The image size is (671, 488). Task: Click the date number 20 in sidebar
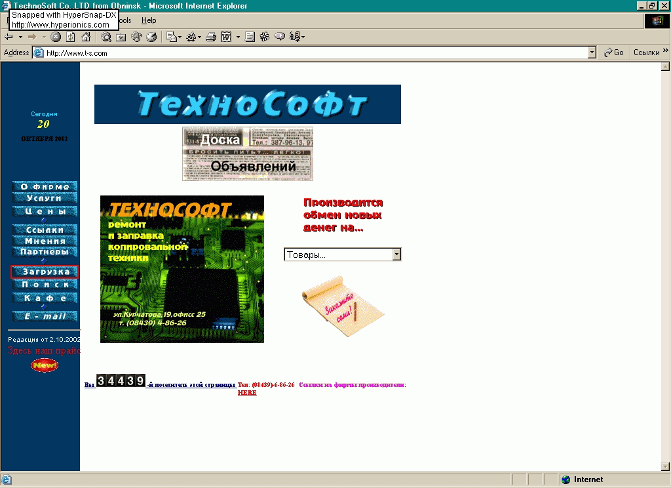(x=43, y=124)
